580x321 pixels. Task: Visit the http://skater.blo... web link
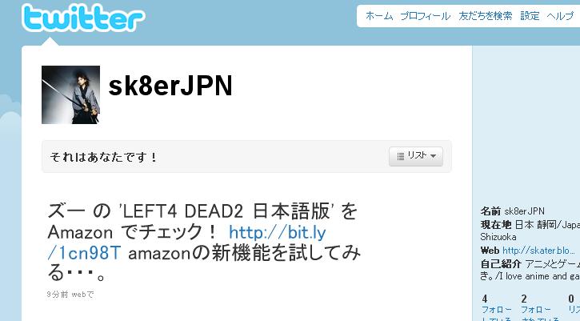[x=538, y=251]
